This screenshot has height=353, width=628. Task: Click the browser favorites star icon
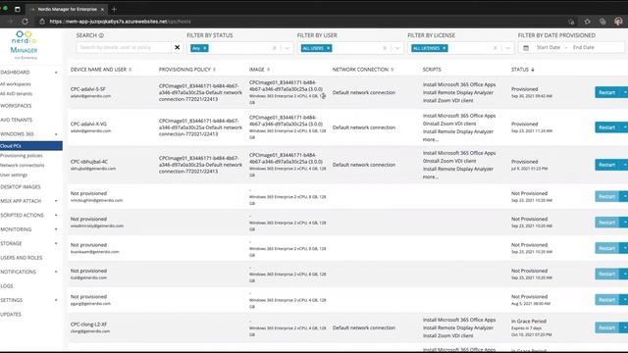(x=587, y=22)
